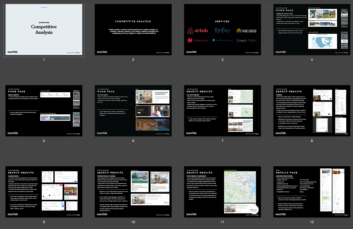The width and height of the screenshot is (353, 229).
Task: Select slide 5 Home Page thumbnail
Action: tap(44, 111)
